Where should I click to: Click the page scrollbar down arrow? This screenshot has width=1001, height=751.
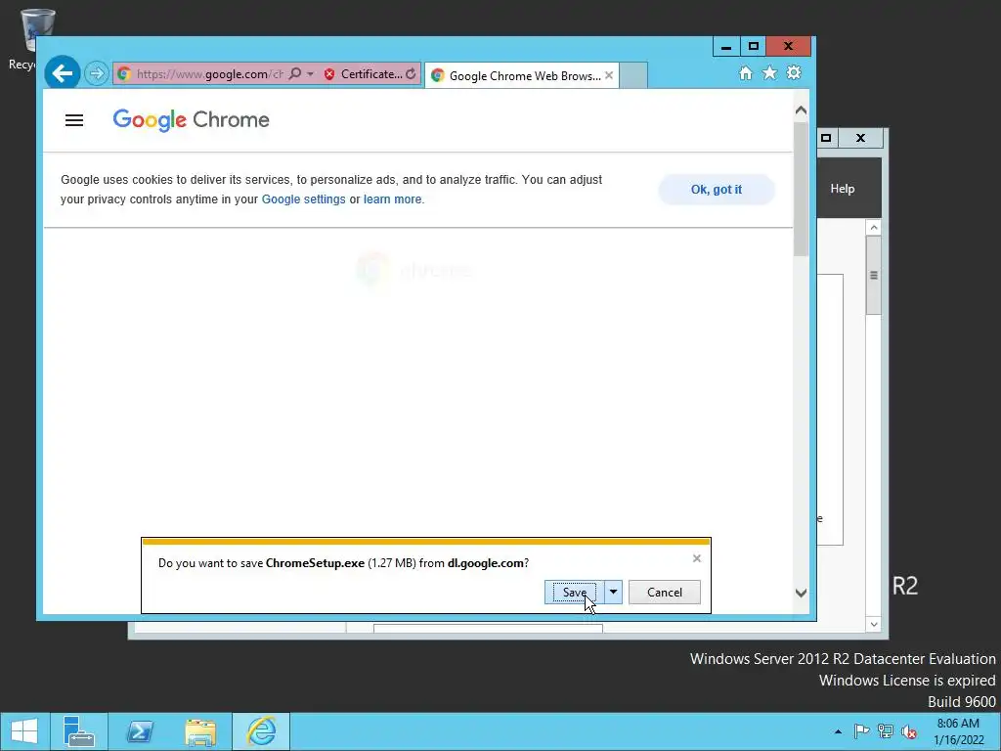[802, 594]
